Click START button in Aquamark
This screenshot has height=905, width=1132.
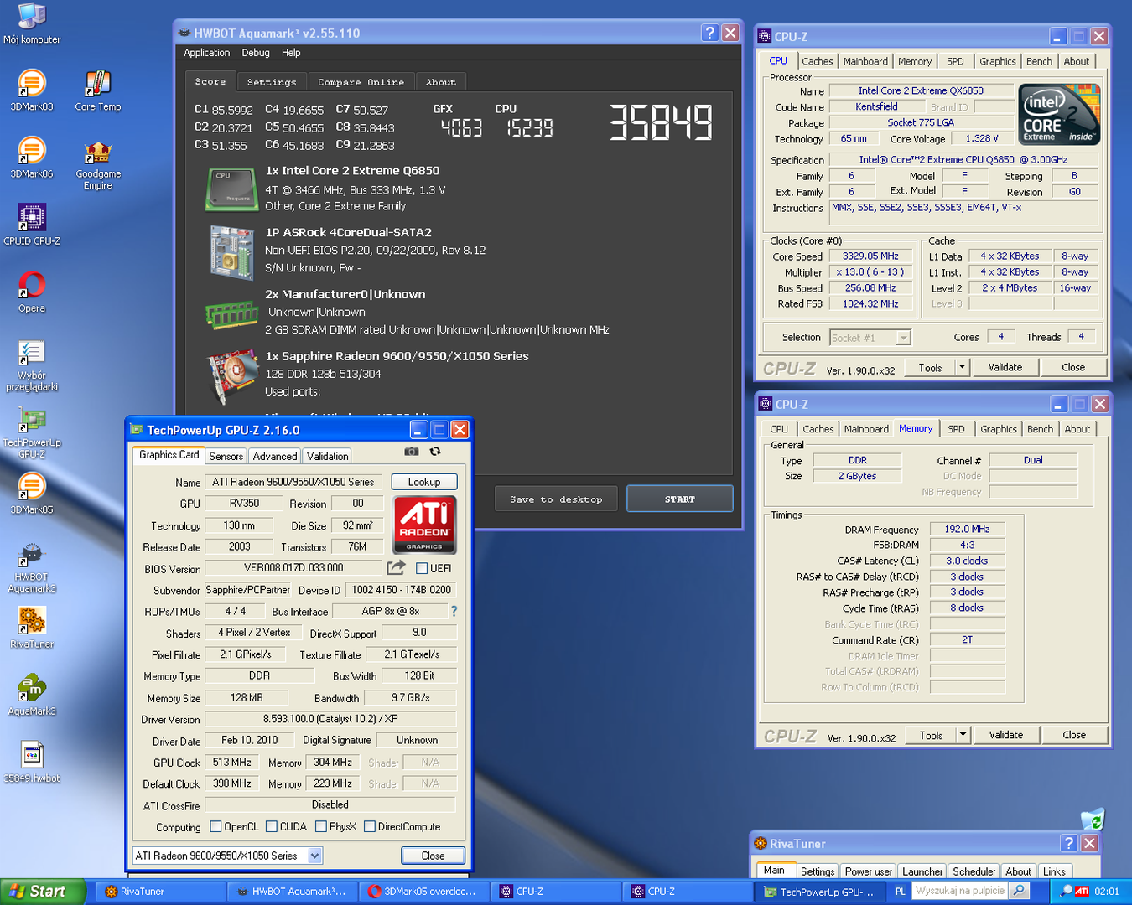(x=680, y=499)
